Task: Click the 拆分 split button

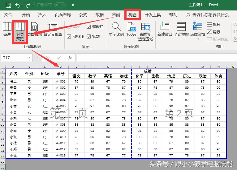Action: click(x=213, y=24)
